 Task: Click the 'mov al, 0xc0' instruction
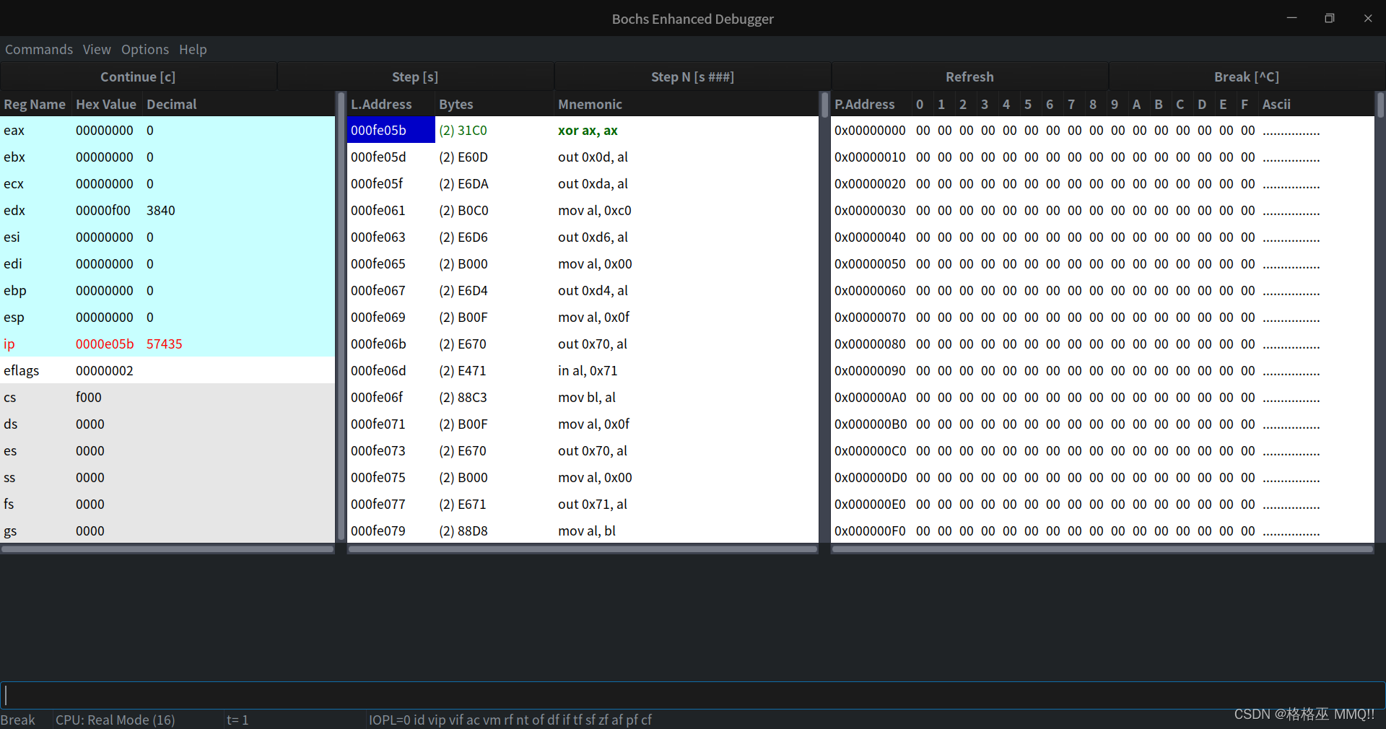click(594, 210)
